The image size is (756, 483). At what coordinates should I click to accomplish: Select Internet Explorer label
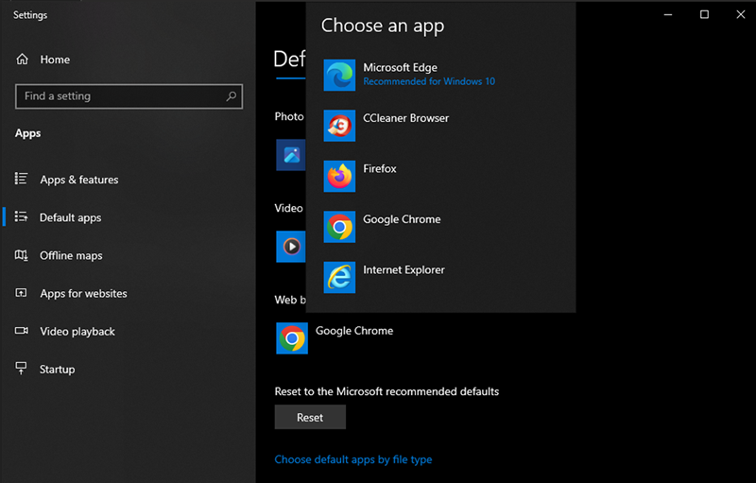point(404,270)
